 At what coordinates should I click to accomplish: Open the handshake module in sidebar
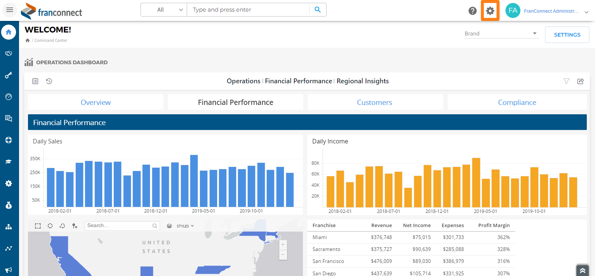(9, 53)
